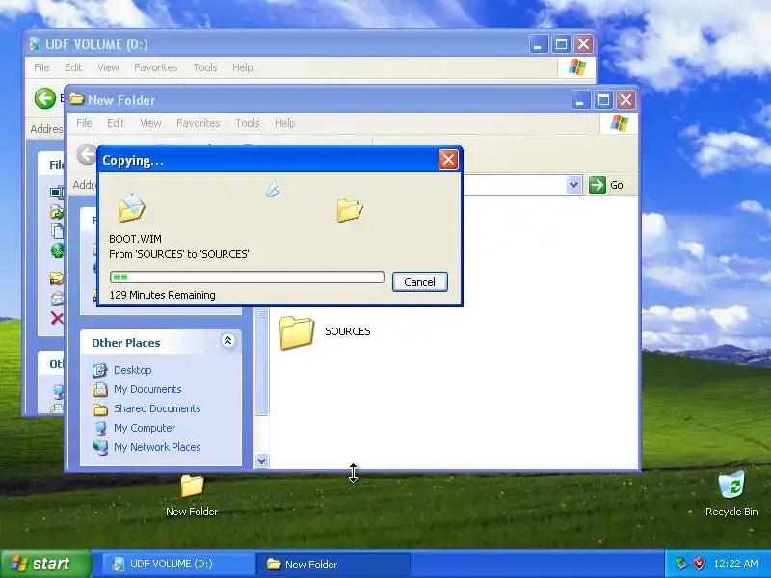The height and width of the screenshot is (578, 771).
Task: Click scroll down arrow in tasks pane
Action: [261, 461]
